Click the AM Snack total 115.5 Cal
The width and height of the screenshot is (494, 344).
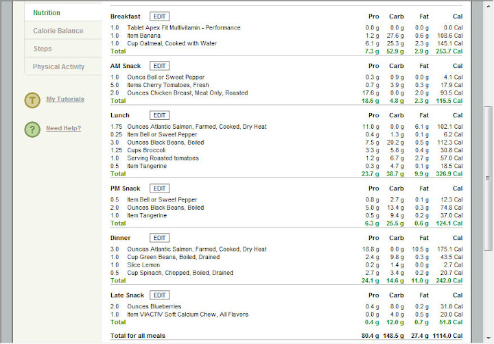coord(449,101)
